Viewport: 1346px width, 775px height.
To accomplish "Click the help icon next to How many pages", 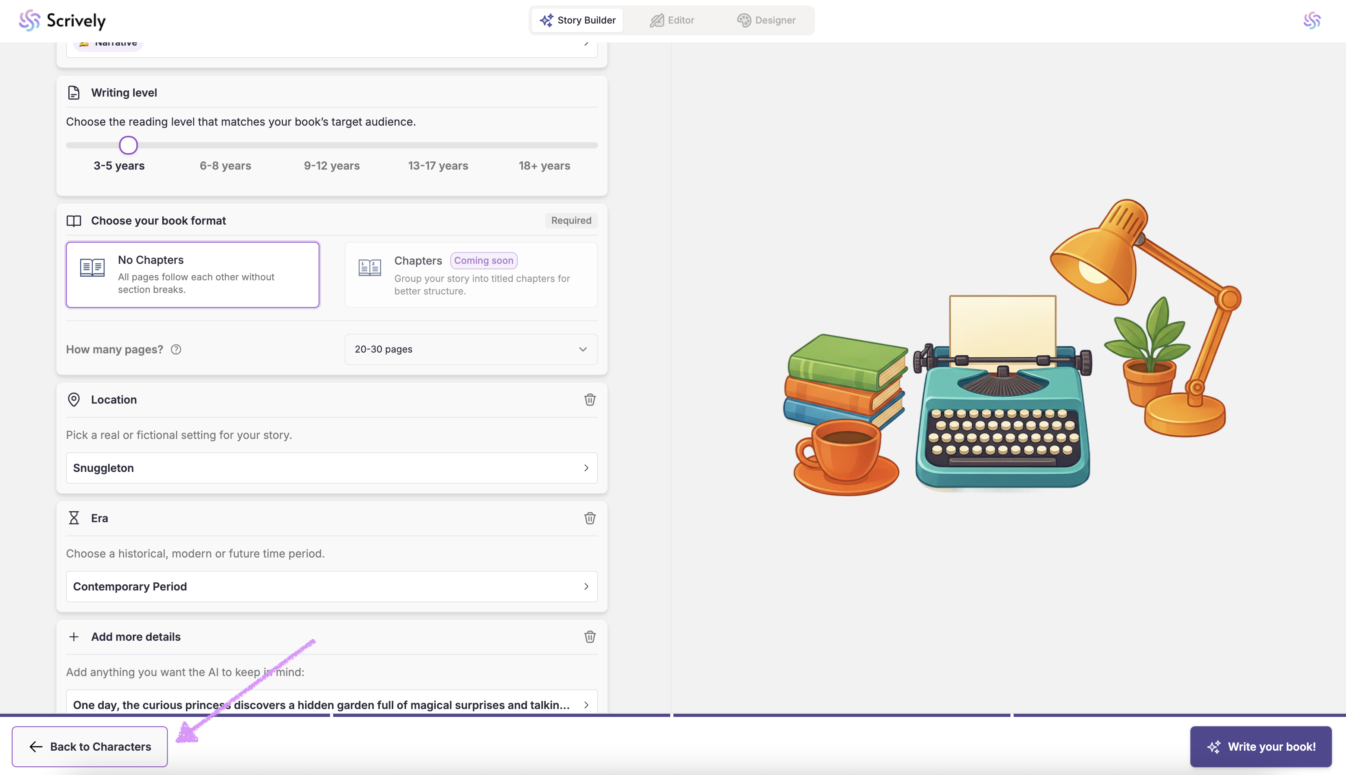I will 176,349.
